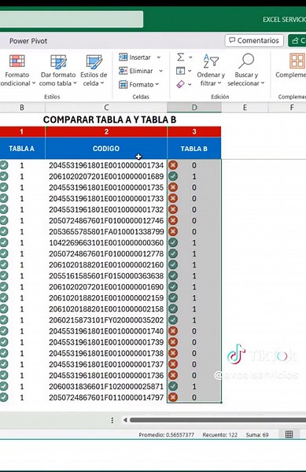The width and height of the screenshot is (306, 472).
Task: Select the TABLA B header cell
Action: [194, 149]
